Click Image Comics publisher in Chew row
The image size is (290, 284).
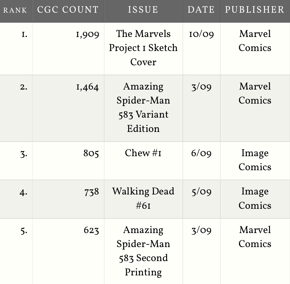point(255,160)
